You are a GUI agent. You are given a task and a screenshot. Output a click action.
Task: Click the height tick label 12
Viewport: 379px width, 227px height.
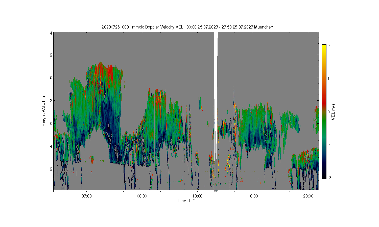tap(50, 55)
